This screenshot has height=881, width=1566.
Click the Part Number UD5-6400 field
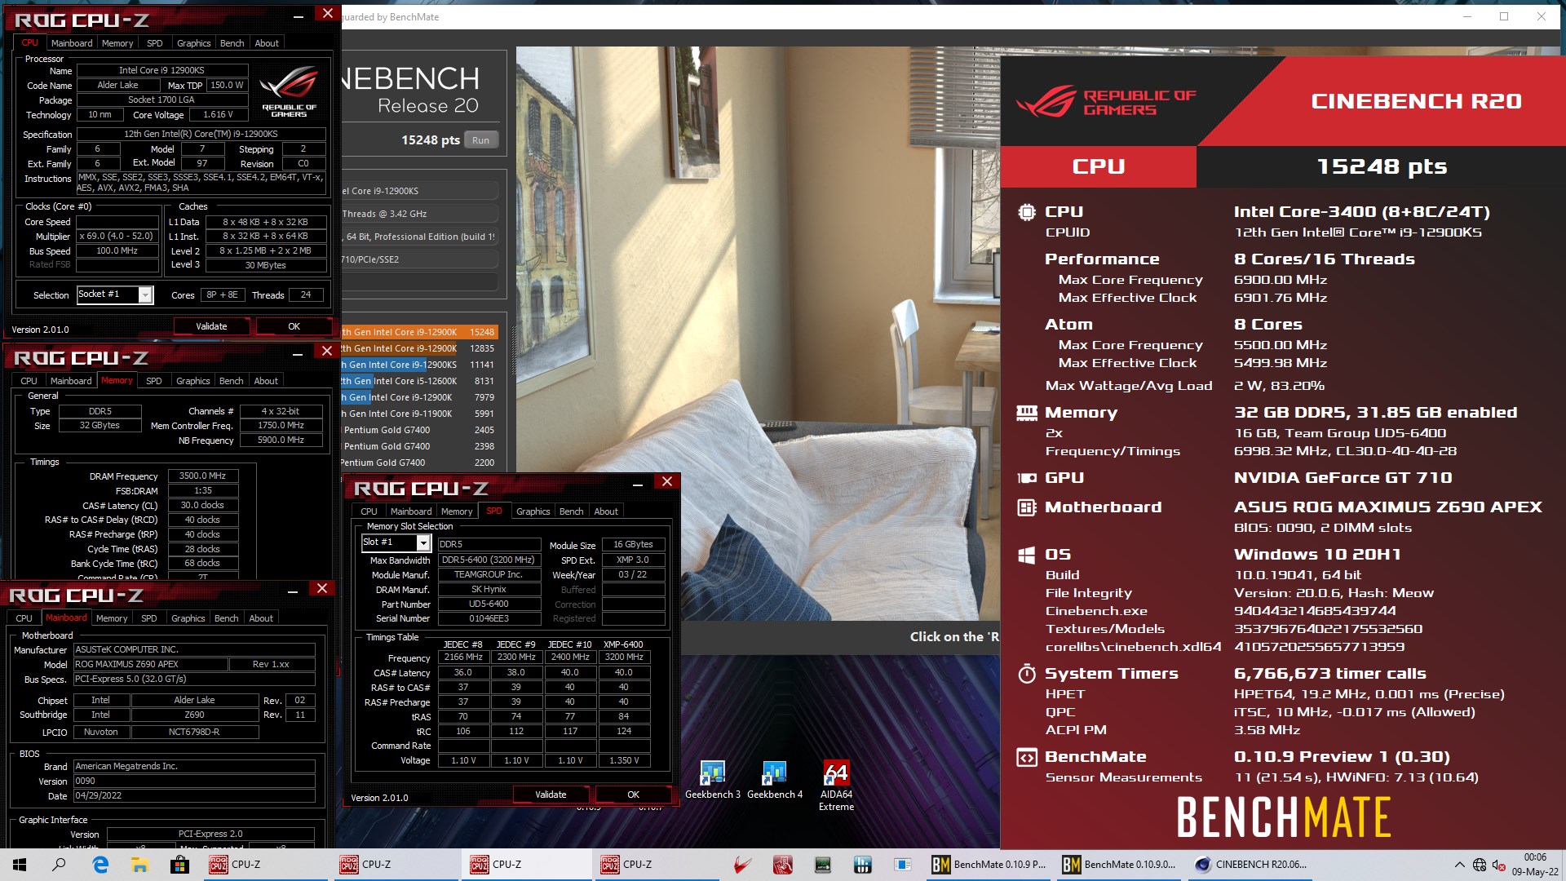coord(489,604)
